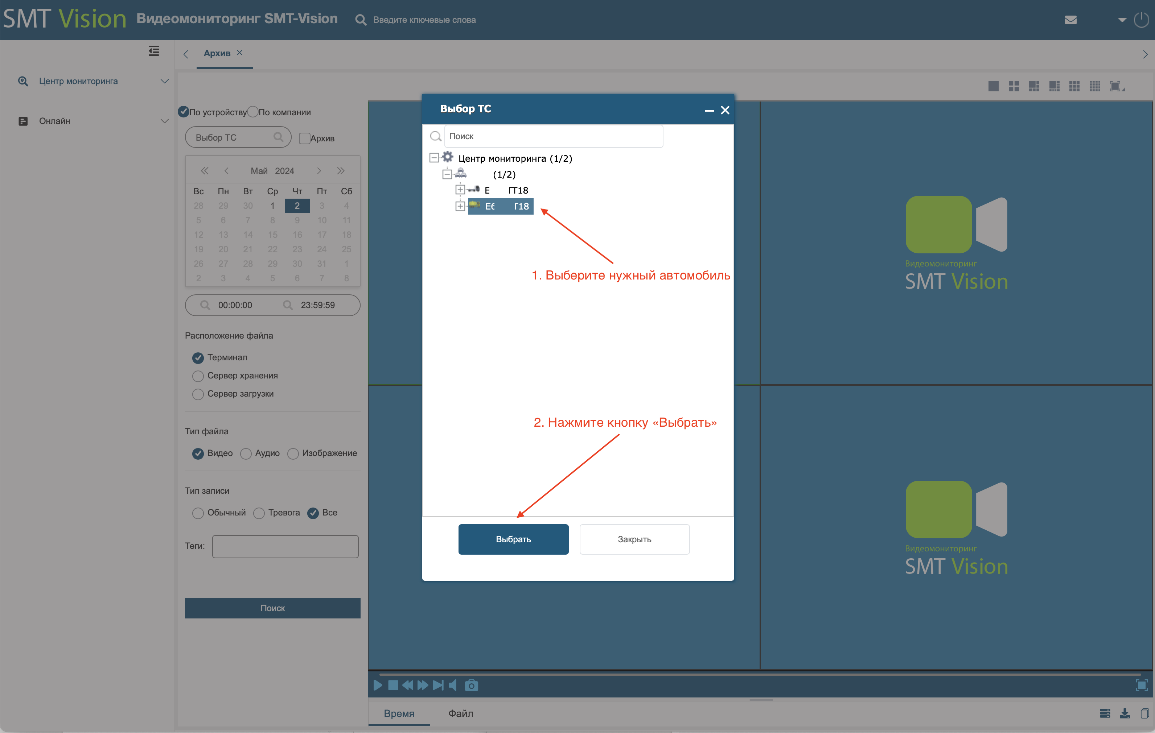Click the download icon at bottom right
The image size is (1155, 733).
pos(1124,713)
